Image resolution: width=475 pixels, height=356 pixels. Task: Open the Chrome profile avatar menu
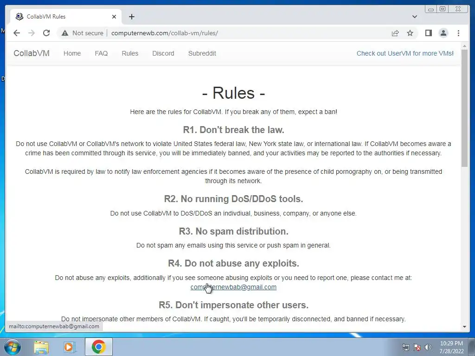(x=443, y=33)
